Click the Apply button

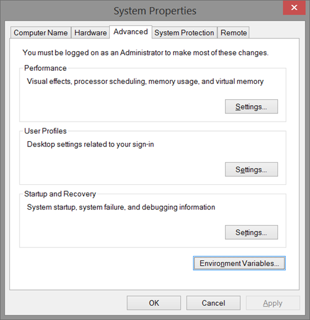pyautogui.click(x=273, y=303)
